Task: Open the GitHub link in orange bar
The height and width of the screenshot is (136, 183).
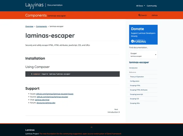Action: point(155,15)
